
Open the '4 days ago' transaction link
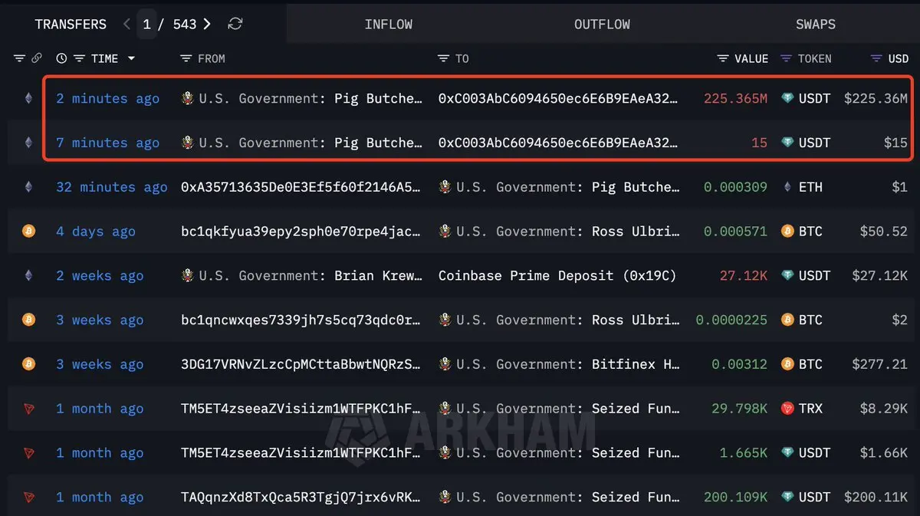click(95, 232)
